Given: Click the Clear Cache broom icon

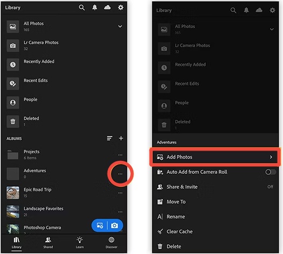Looking at the screenshot, I should [160, 232].
